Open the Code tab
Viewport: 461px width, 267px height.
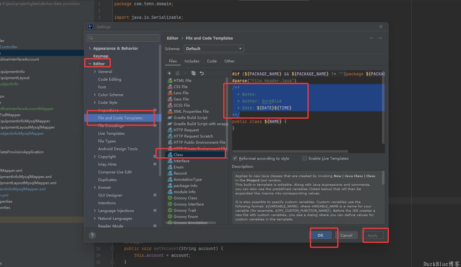pyautogui.click(x=212, y=61)
